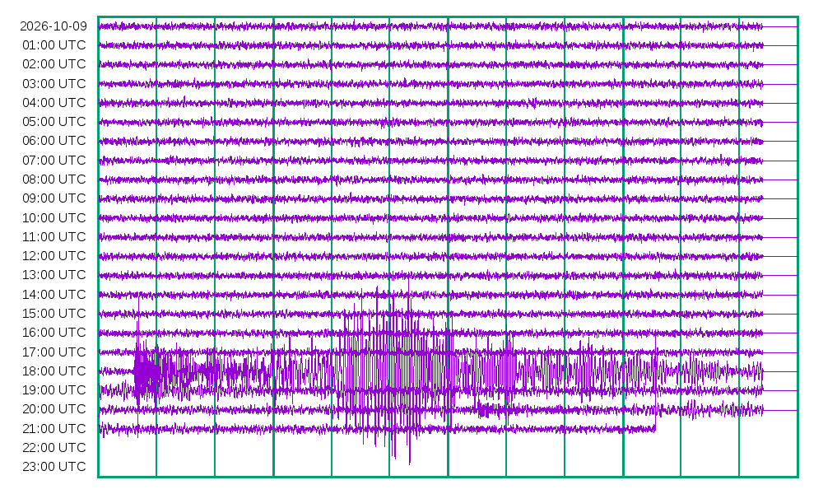
Task: Click the 05:00 UTC time label
Action: [x=54, y=122]
